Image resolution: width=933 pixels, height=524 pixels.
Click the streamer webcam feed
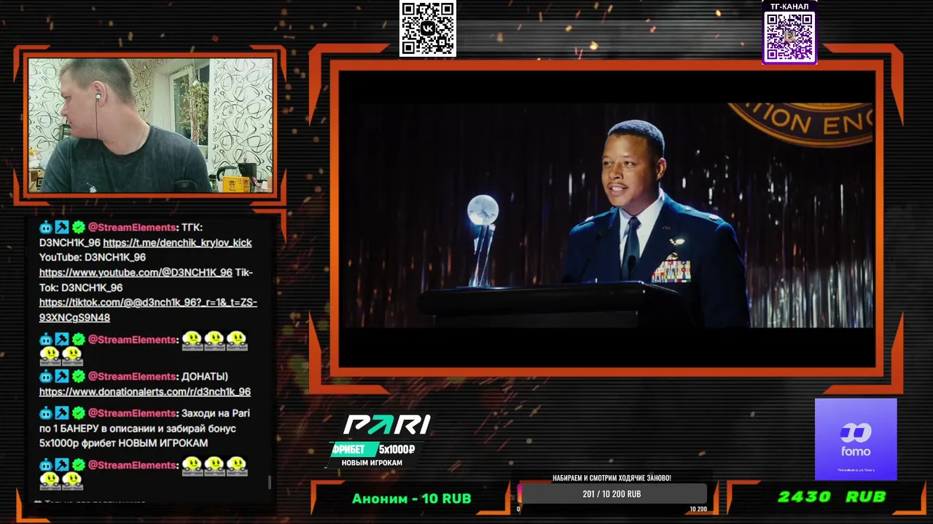[x=150, y=125]
